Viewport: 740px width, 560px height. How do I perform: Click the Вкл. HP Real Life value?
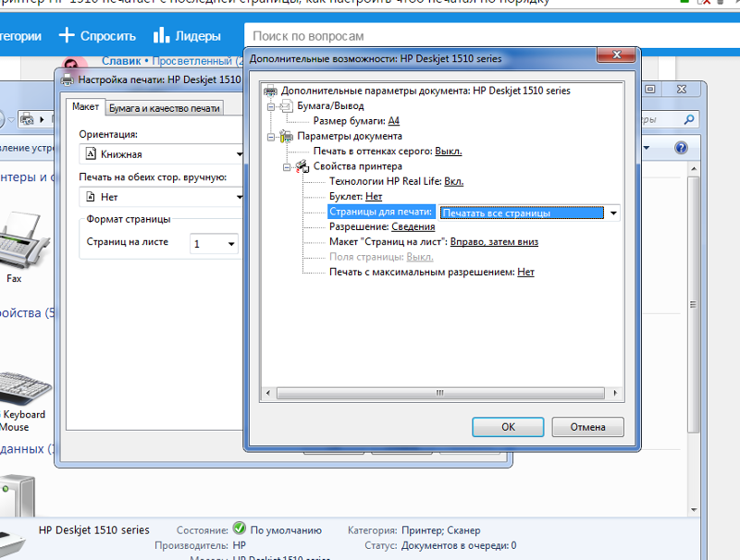coord(454,181)
